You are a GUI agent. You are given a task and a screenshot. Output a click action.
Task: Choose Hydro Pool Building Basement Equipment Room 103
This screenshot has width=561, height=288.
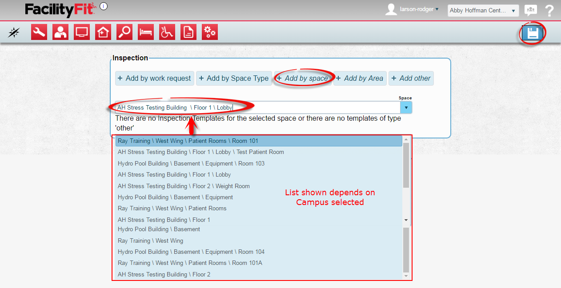coord(191,163)
